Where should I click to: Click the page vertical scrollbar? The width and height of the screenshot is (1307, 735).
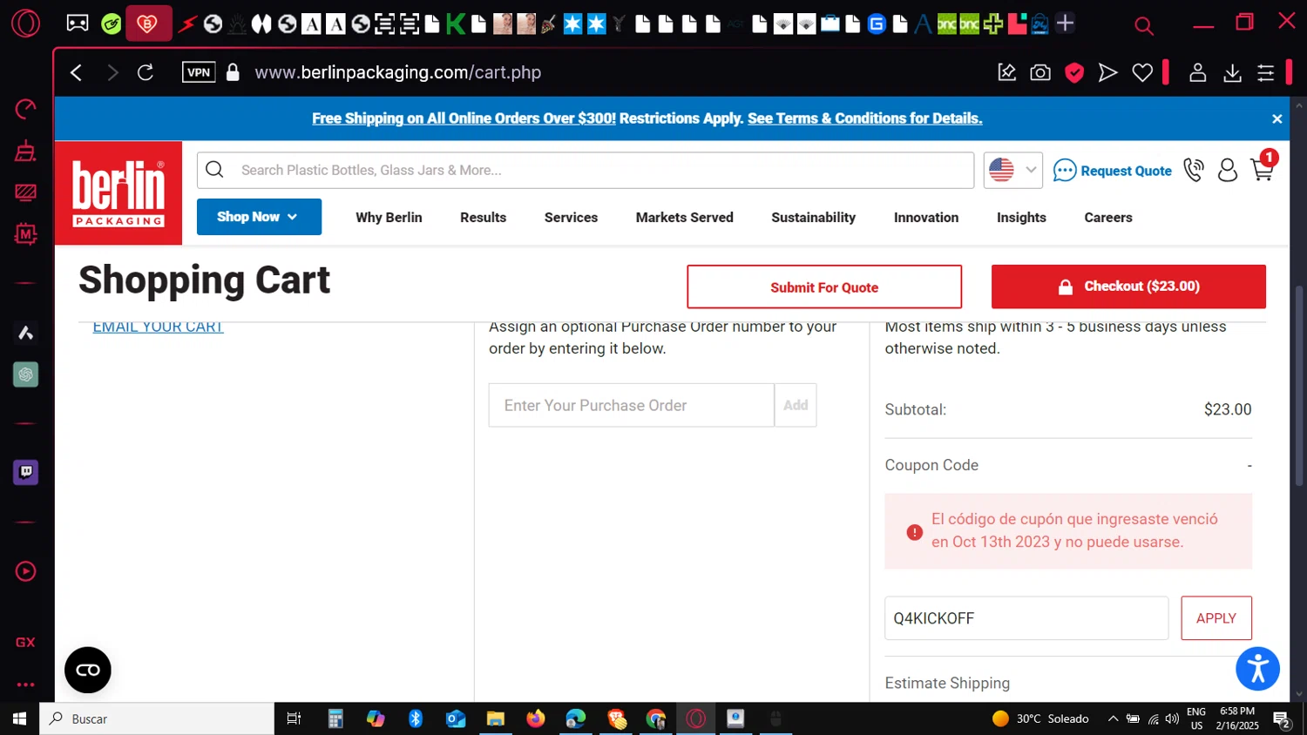click(1299, 386)
